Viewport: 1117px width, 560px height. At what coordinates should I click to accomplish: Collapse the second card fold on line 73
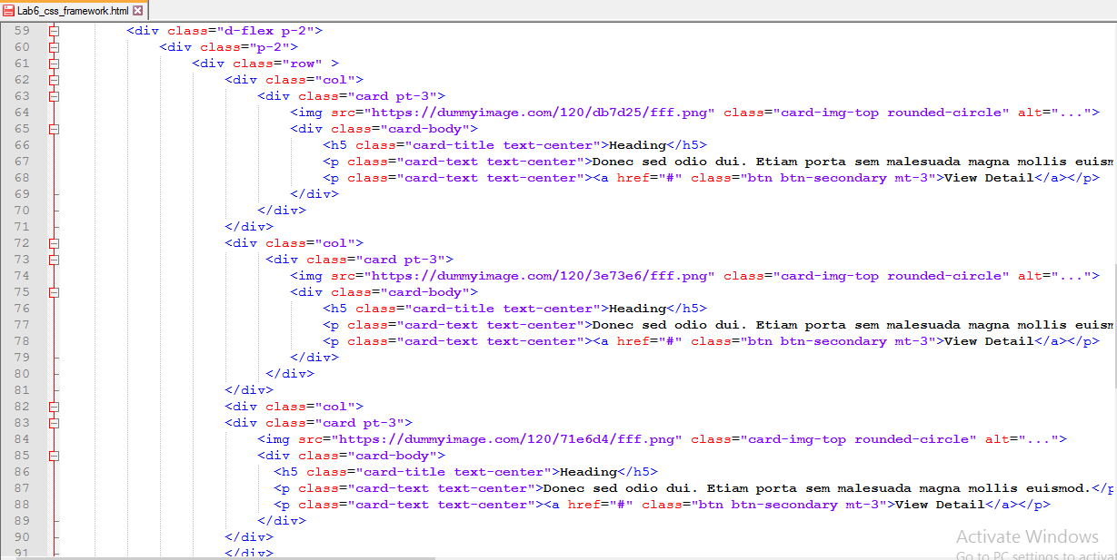53,259
